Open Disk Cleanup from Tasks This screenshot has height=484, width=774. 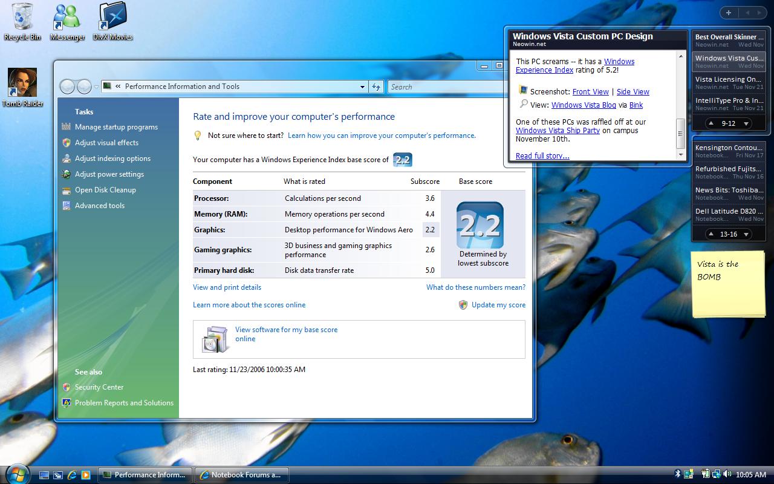click(105, 190)
